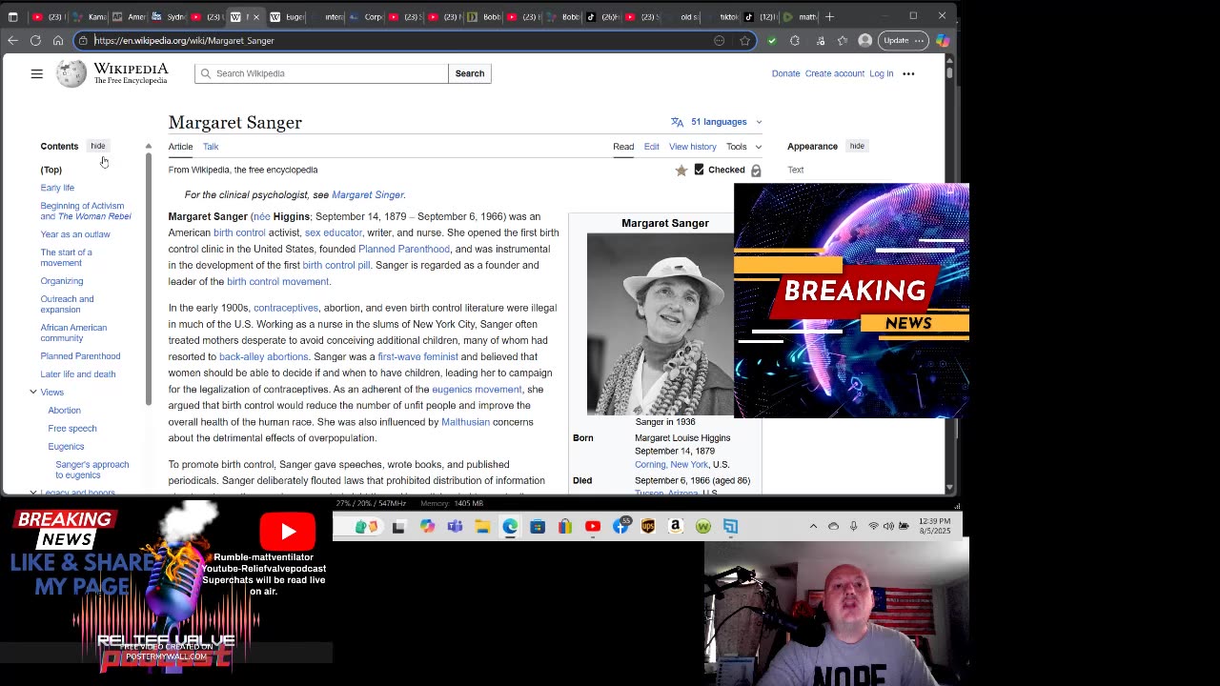Open Microsoft Teams from the taskbar
Viewport: 1220px width, 686px height.
pyautogui.click(x=455, y=526)
